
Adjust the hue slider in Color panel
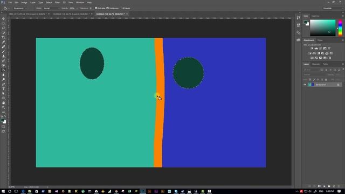click(x=340, y=27)
